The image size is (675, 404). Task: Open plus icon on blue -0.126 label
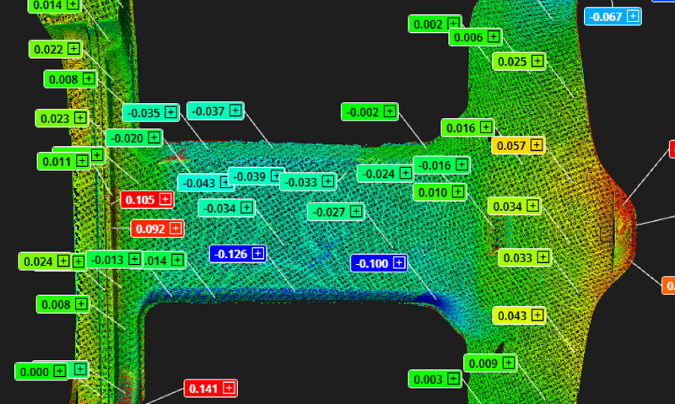258,253
